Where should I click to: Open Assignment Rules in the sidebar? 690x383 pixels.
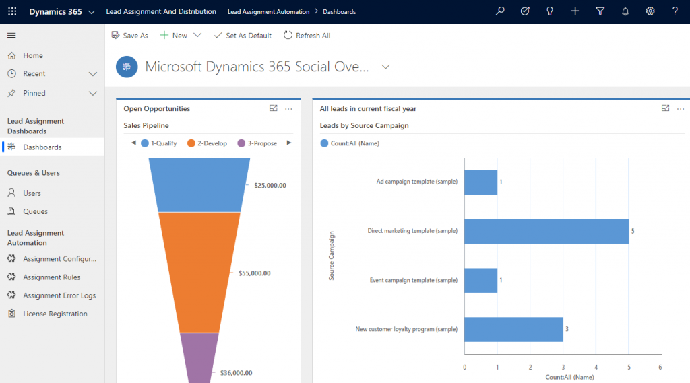[52, 277]
